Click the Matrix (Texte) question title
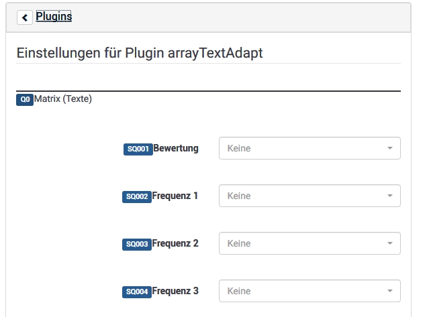 pyautogui.click(x=63, y=99)
